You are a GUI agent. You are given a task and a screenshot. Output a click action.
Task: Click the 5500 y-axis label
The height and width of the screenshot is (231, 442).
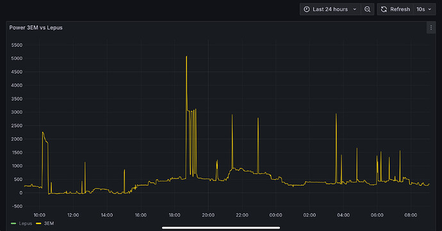tap(17, 45)
